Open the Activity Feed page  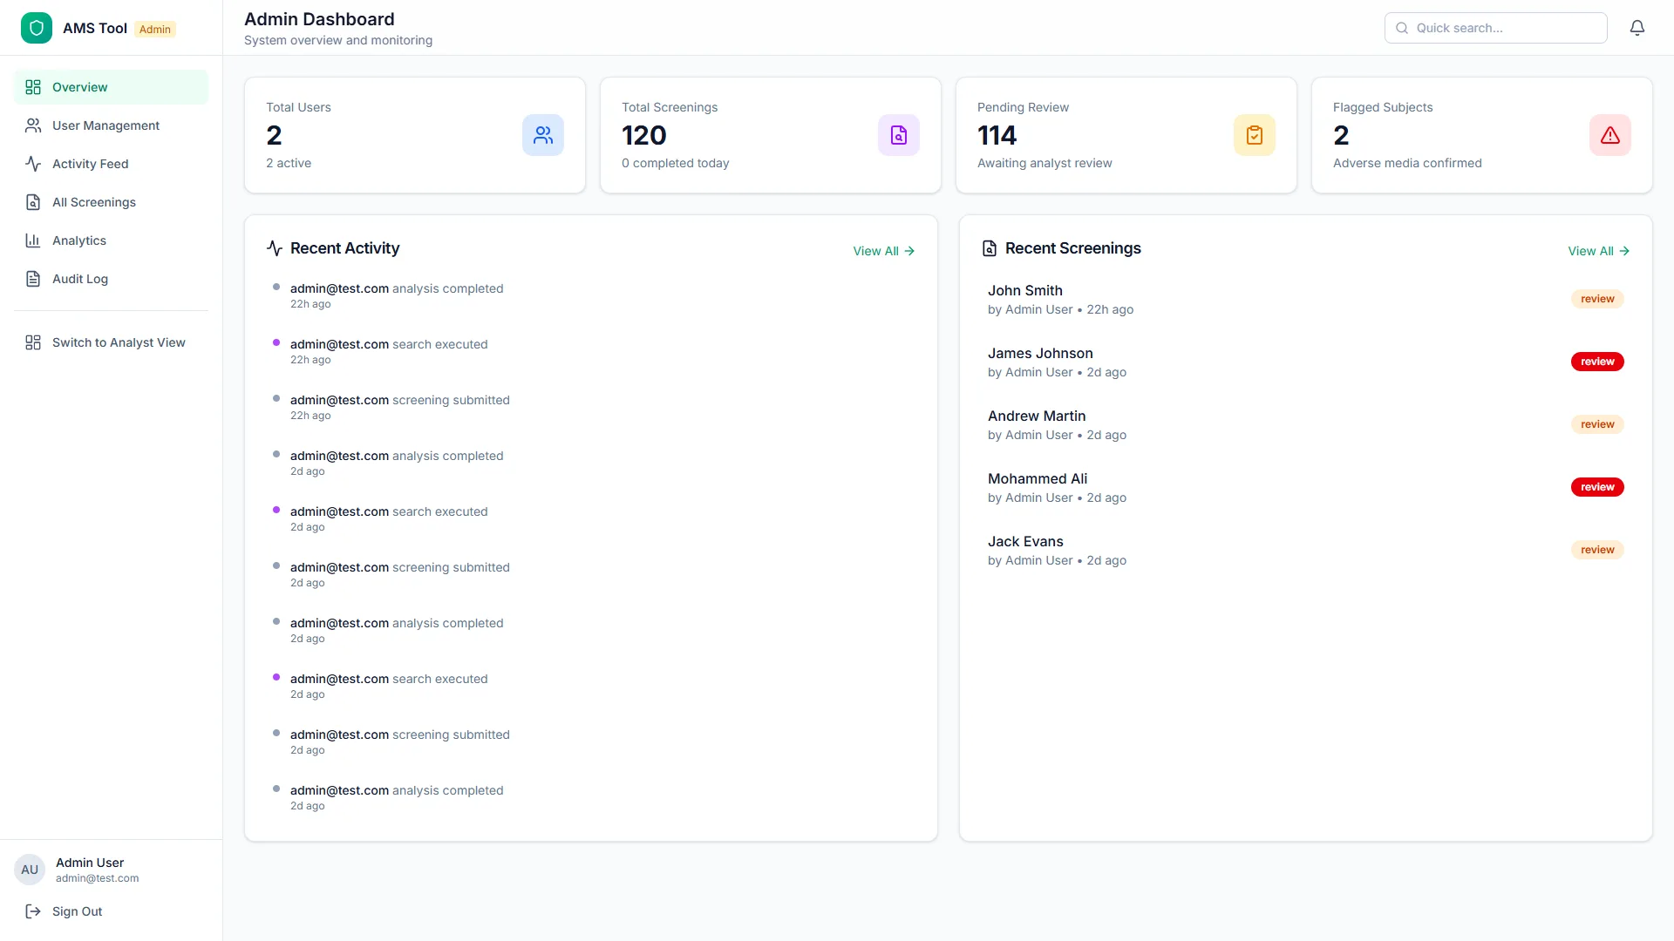click(x=111, y=164)
